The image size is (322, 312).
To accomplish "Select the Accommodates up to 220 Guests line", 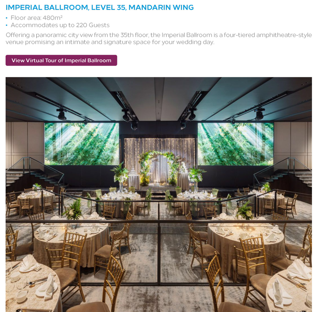I will click(60, 25).
